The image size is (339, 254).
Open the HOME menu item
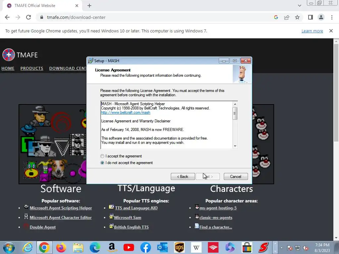[8, 68]
